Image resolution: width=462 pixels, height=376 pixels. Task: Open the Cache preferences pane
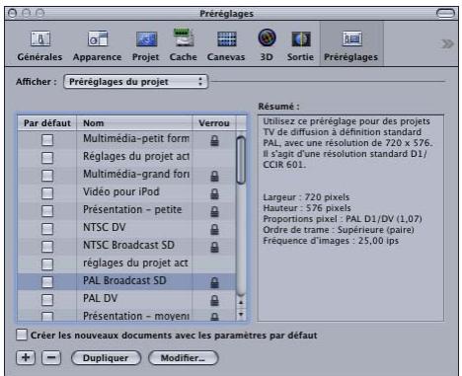click(x=184, y=45)
